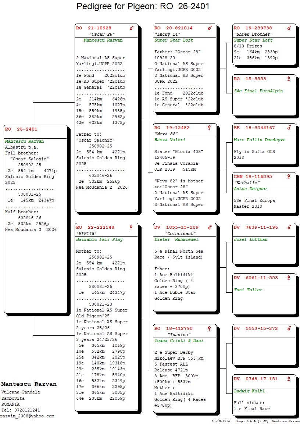Viewport: 300px width, 431px height.
Task: Click the phone number "Tel: 0726121241"
Action: pos(21,410)
